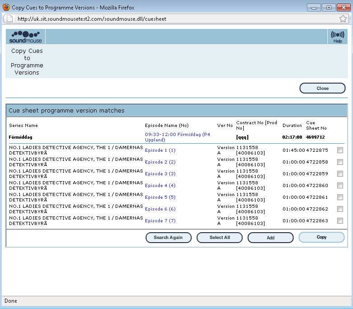The image size is (353, 309).
Task: Tick the checkbox for Episode 6 (6)
Action: (x=340, y=209)
